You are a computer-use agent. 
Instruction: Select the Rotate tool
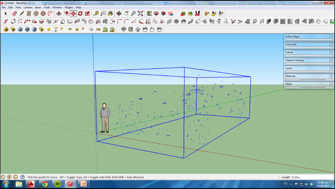pyautogui.click(x=80, y=13)
